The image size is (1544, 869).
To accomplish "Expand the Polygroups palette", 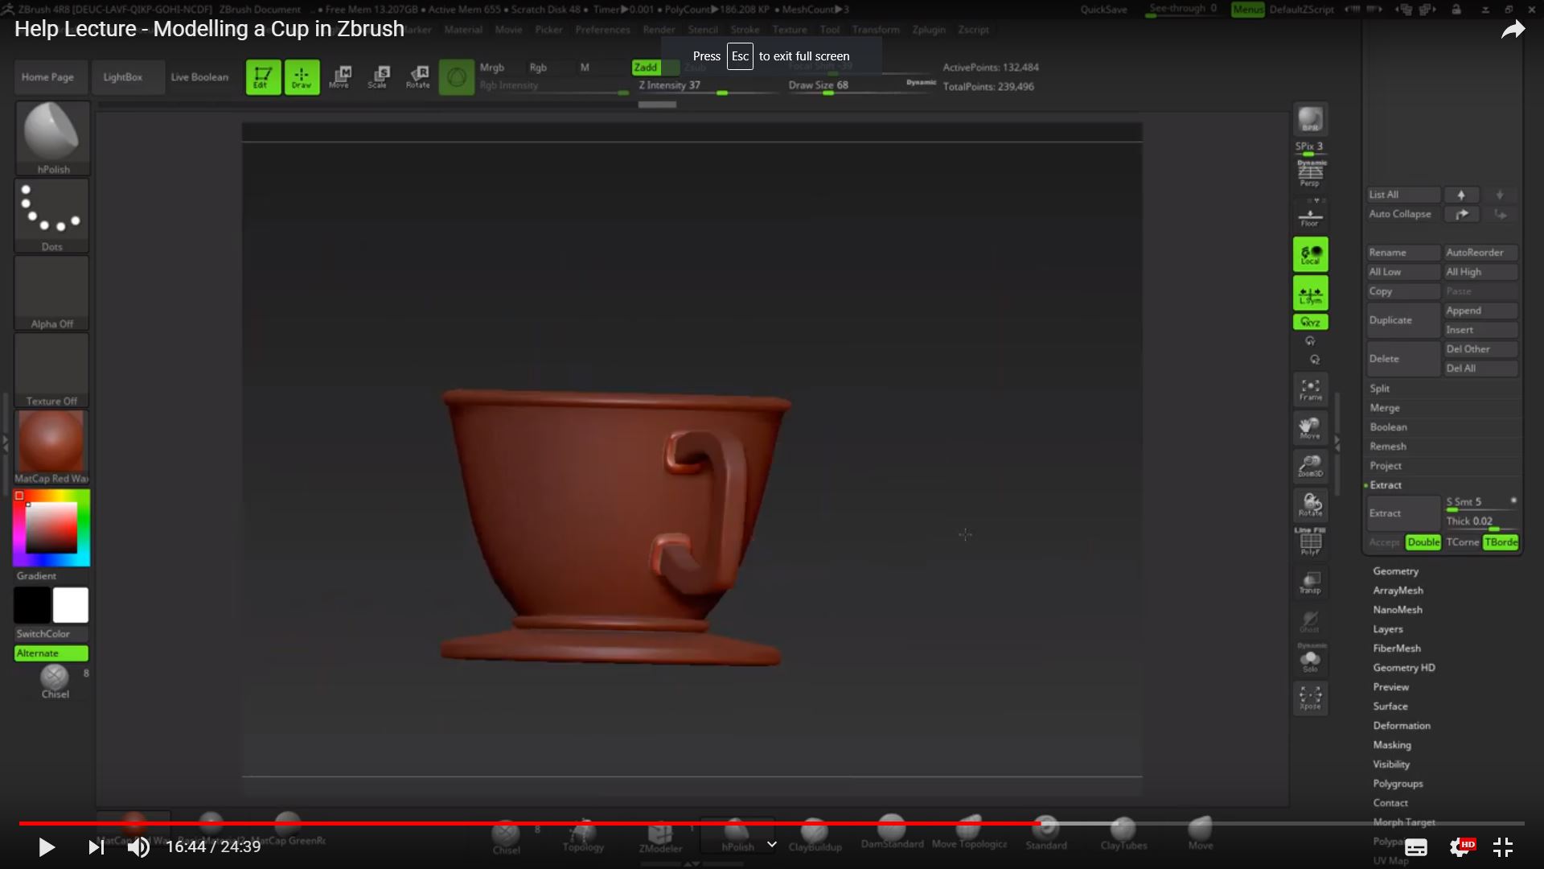I will click(1398, 784).
